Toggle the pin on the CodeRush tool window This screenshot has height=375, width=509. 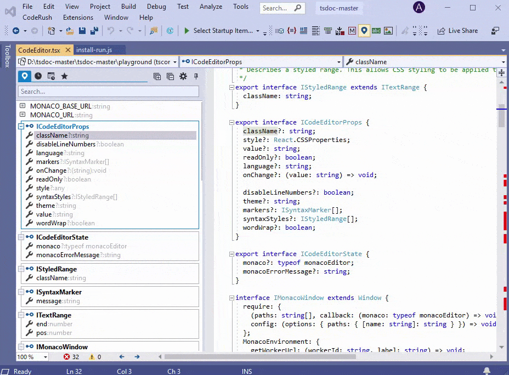(x=196, y=77)
